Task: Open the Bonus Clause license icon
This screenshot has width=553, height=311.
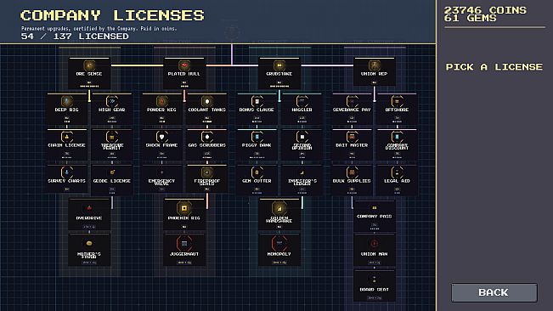Action: click(257, 101)
